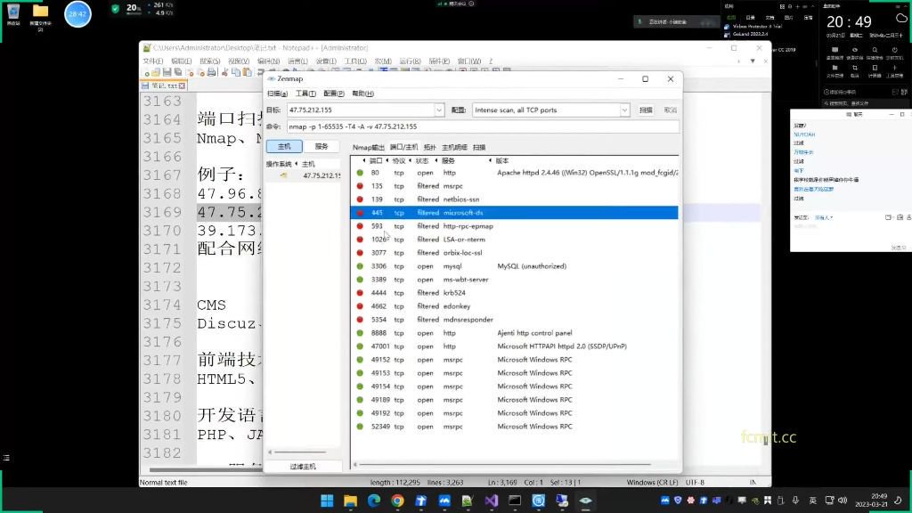Click the microphone icon in system tray
This screenshot has width=912, height=513.
795,501
